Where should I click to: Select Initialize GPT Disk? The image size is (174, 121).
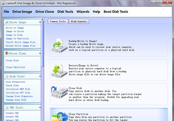(x=18, y=93)
